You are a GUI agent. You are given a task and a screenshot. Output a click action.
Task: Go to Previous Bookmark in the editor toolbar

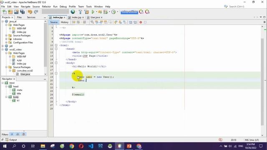coord(116,22)
